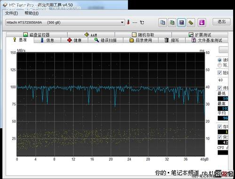Click the start button above the read option

224,50
